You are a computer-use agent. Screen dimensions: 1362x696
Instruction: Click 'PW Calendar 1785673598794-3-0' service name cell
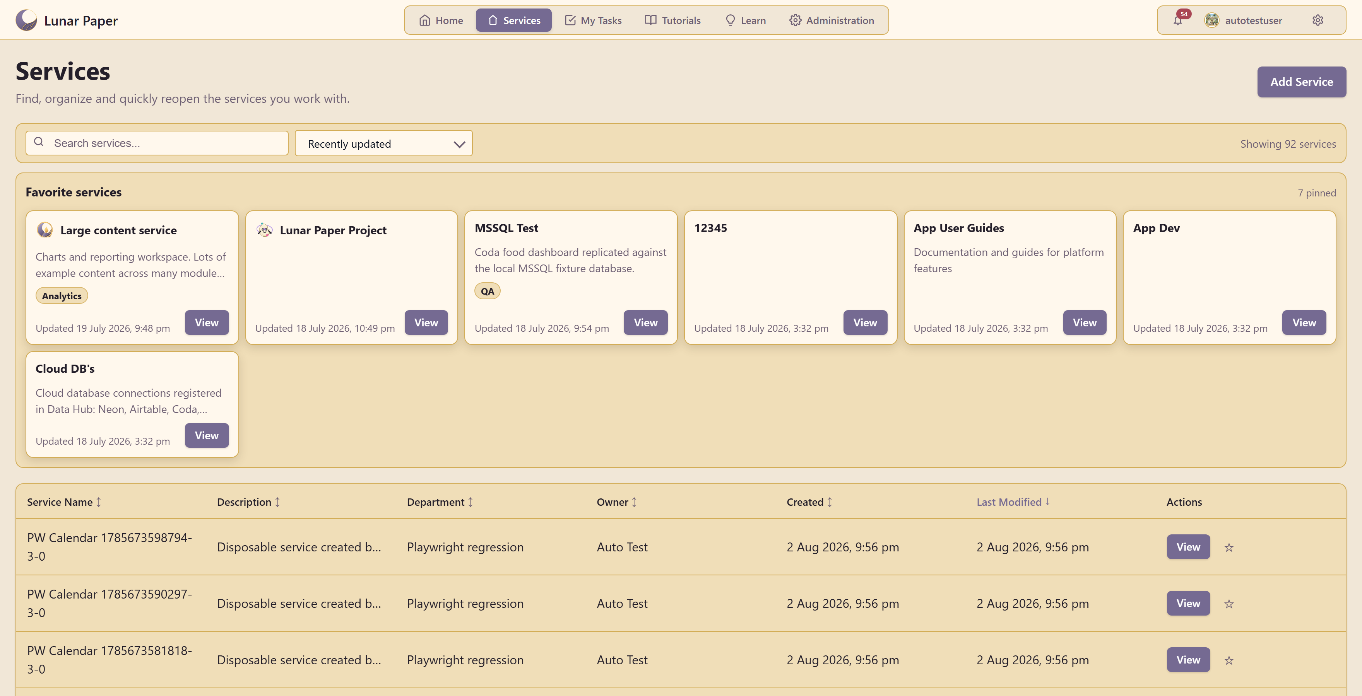[110, 547]
